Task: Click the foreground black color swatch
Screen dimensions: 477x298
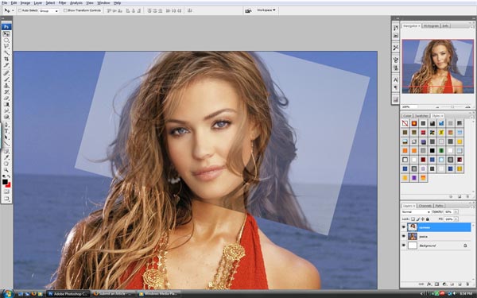Action: coord(5,181)
